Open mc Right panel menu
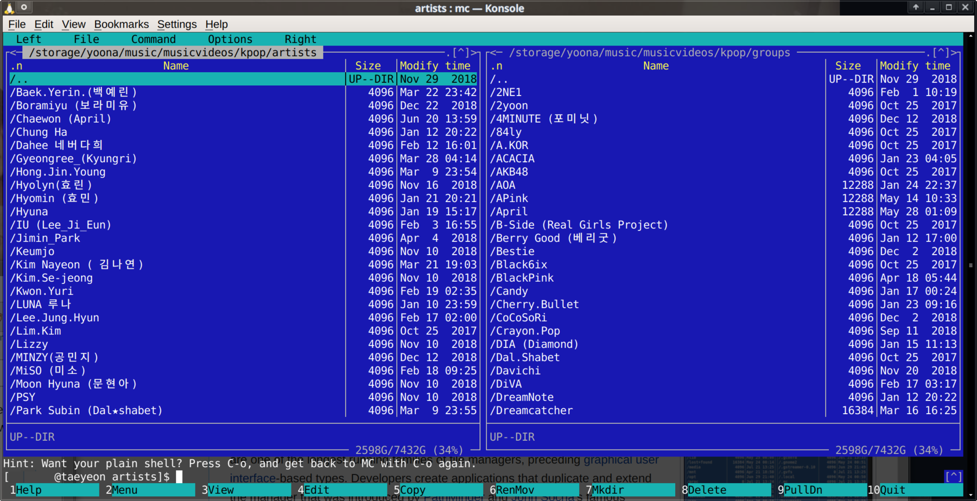This screenshot has height=501, width=977. [x=300, y=39]
